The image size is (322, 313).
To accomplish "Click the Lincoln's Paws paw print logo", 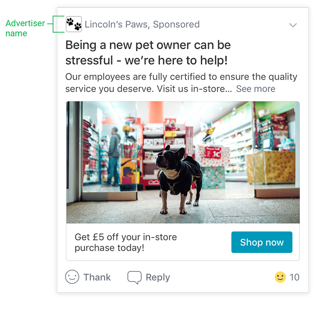I will coord(74,24).
